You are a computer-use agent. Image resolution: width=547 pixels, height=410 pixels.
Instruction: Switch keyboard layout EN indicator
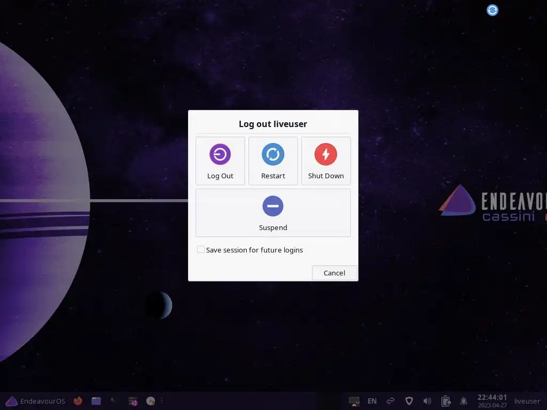[372, 401]
